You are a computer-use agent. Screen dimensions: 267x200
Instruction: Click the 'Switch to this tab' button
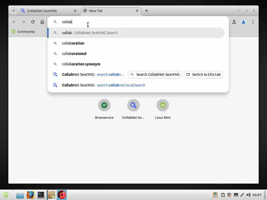click(x=203, y=74)
